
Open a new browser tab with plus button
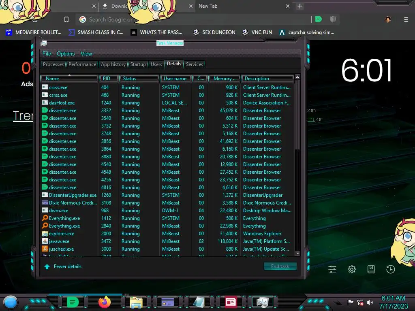point(299,6)
